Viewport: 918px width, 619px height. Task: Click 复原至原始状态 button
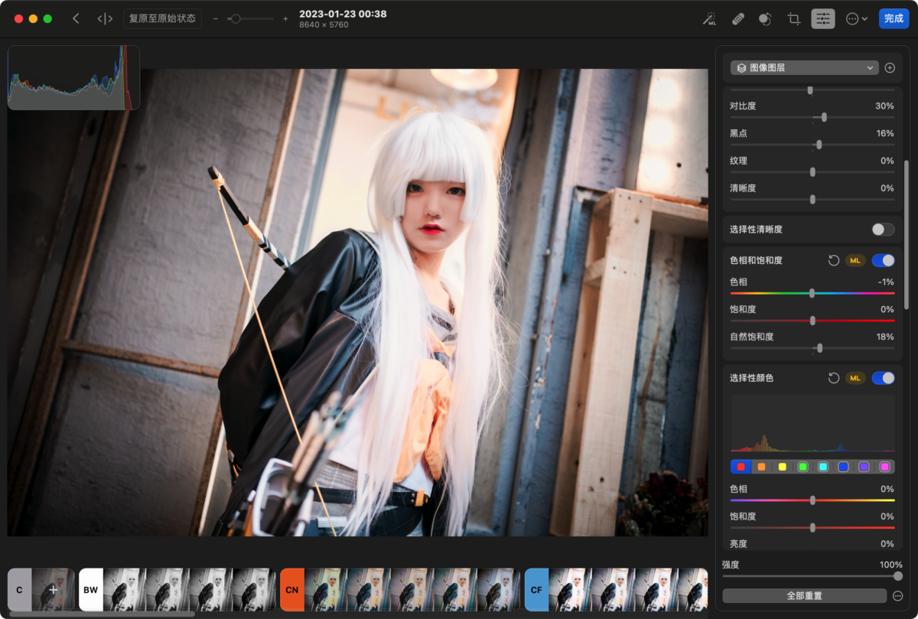pos(162,18)
